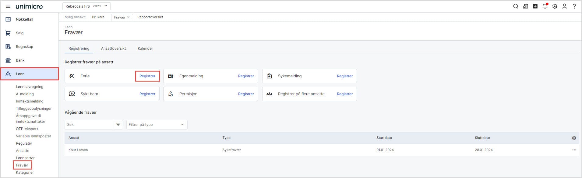Collapse the Lønn sidebar section

click(30, 74)
